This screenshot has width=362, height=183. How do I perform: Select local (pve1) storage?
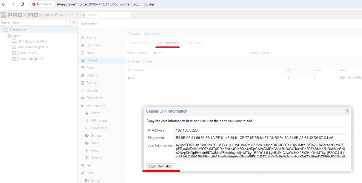click(x=28, y=53)
